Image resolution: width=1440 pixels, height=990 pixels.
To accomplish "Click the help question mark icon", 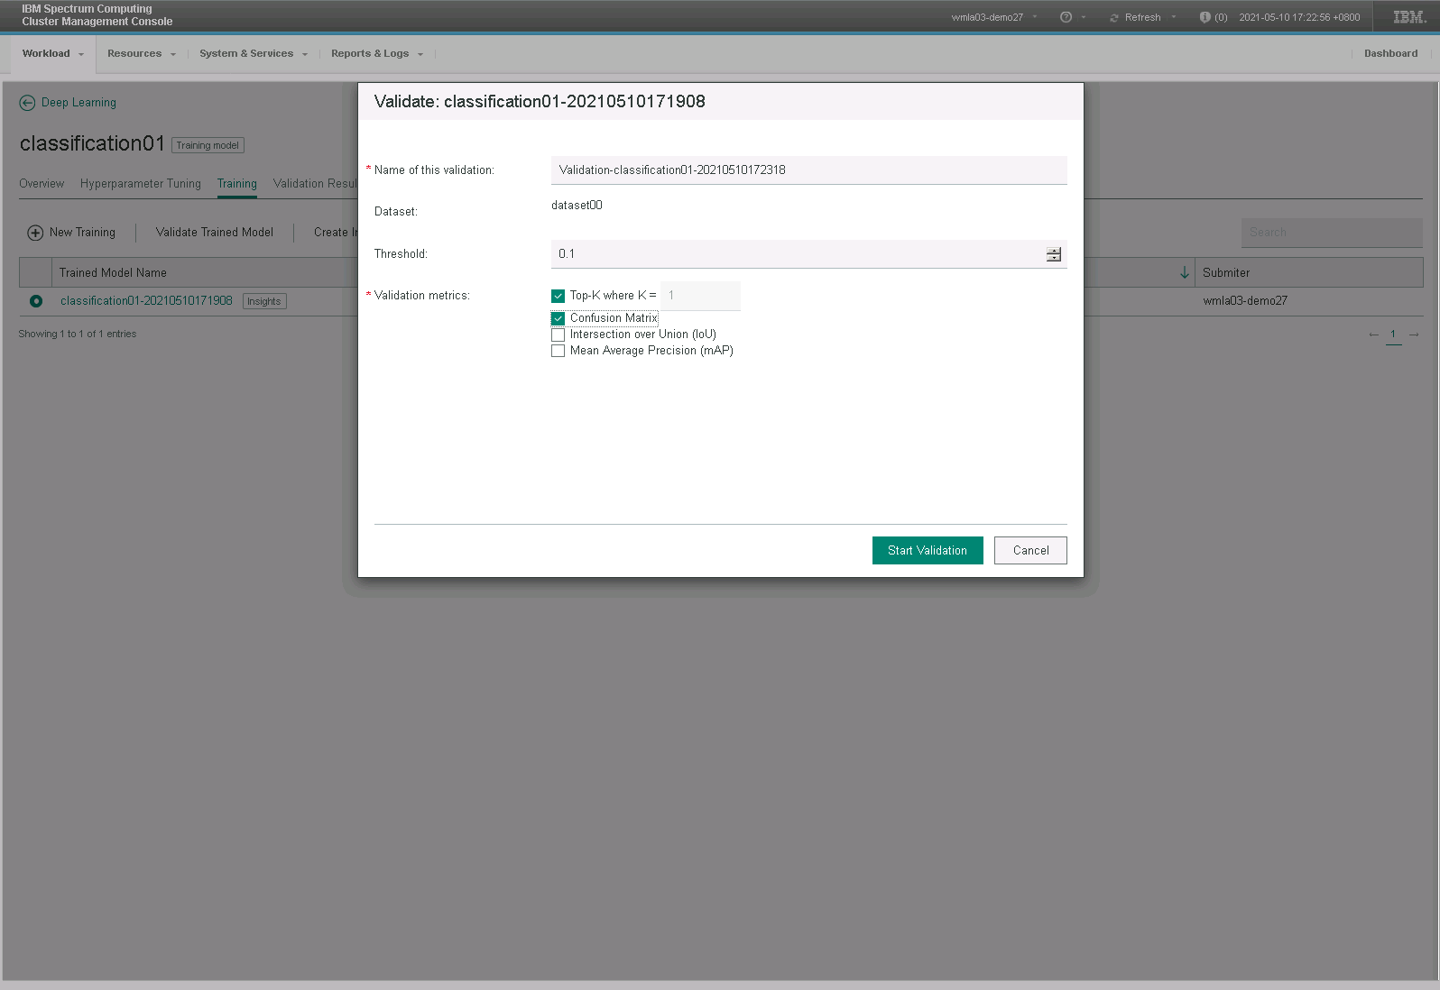I will 1066,17.
